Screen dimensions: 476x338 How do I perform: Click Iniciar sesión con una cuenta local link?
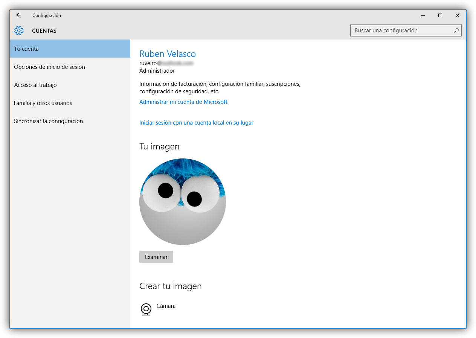(196, 123)
